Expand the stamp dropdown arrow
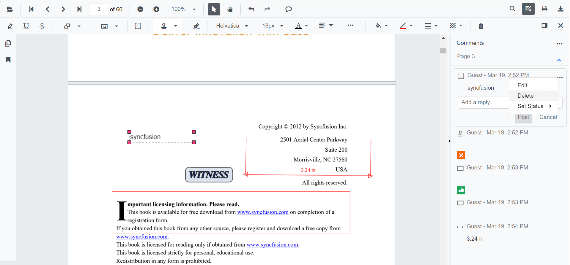570x265 pixels. (176, 26)
